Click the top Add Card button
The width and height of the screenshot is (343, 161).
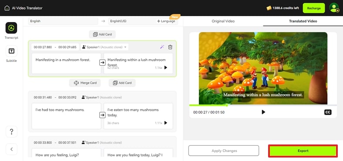click(x=102, y=34)
